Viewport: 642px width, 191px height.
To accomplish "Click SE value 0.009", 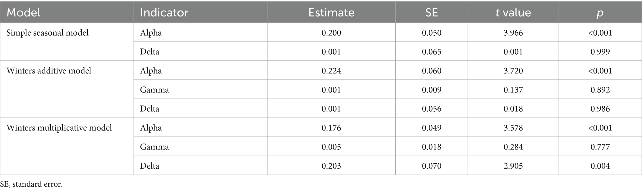I will 431,90.
